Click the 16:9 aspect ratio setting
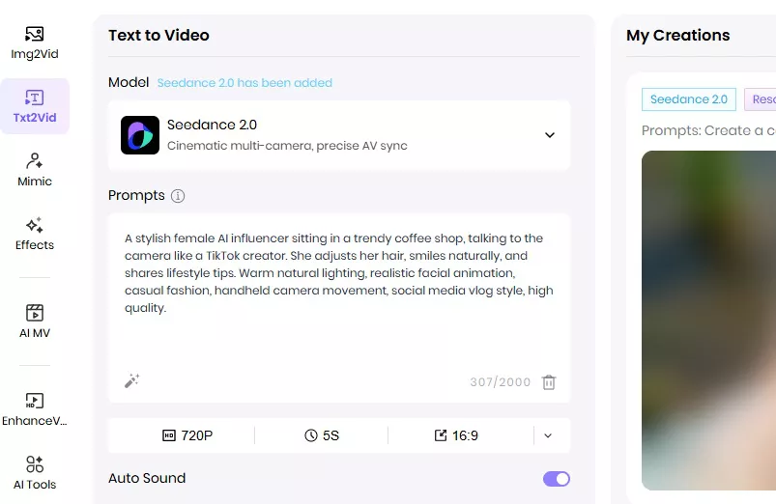The width and height of the screenshot is (776, 504). point(456,435)
